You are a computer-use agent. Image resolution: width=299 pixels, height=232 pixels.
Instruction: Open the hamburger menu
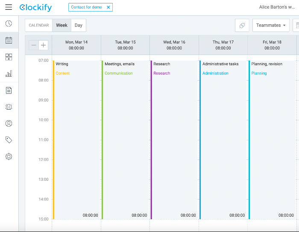[x=9, y=7]
